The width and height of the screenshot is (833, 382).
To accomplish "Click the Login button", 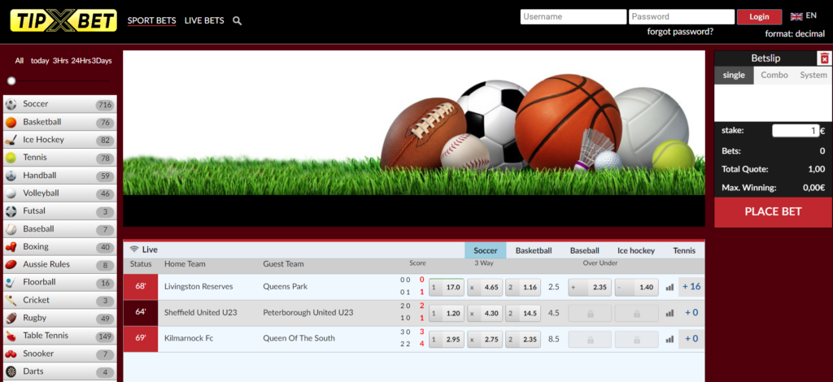I will pyautogui.click(x=759, y=16).
